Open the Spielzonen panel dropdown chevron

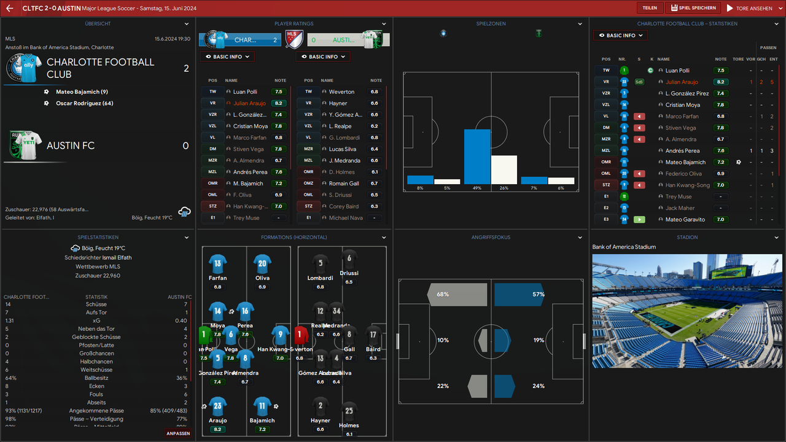tap(580, 24)
